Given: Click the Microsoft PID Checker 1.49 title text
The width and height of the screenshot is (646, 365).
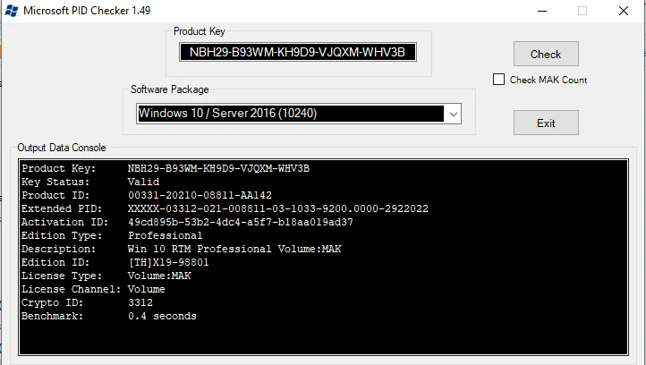Looking at the screenshot, I should tap(87, 11).
